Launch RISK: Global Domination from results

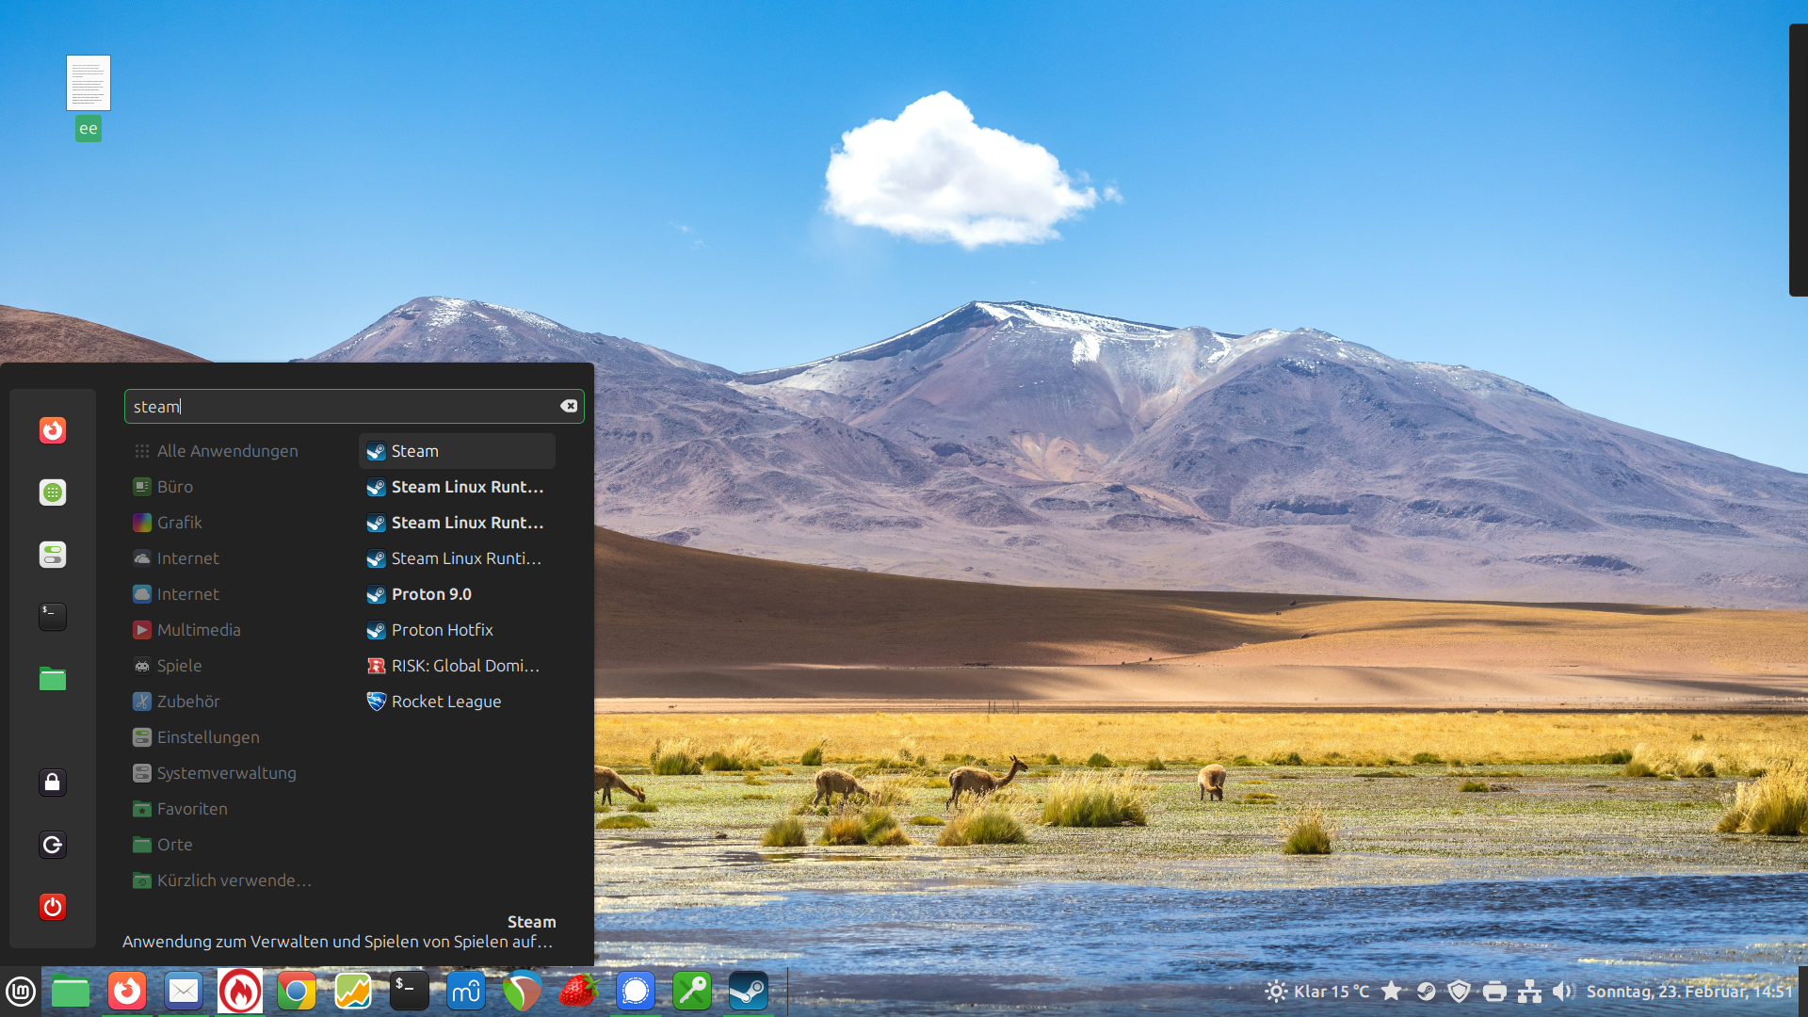point(457,666)
